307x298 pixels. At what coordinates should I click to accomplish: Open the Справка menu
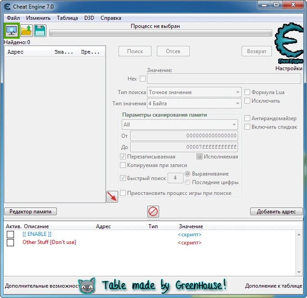point(111,18)
